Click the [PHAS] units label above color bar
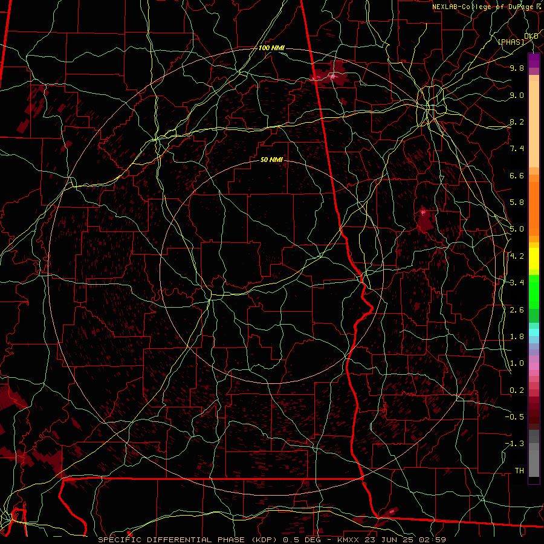Image resolution: width=544 pixels, height=544 pixels. click(511, 42)
